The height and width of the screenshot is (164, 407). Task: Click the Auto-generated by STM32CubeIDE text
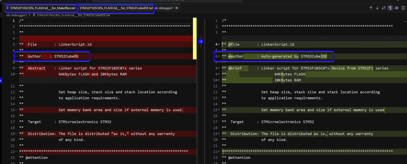click(294, 56)
